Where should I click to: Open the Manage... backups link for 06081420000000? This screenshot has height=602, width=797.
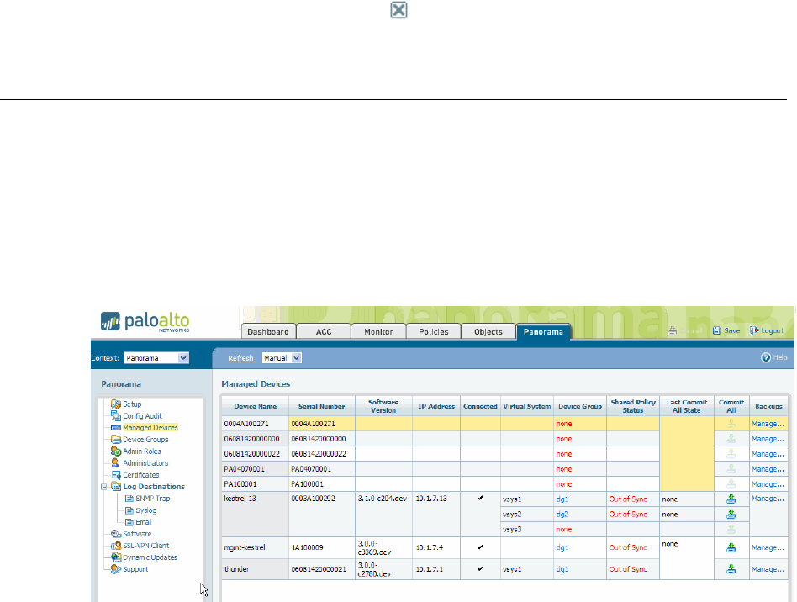tap(768, 439)
